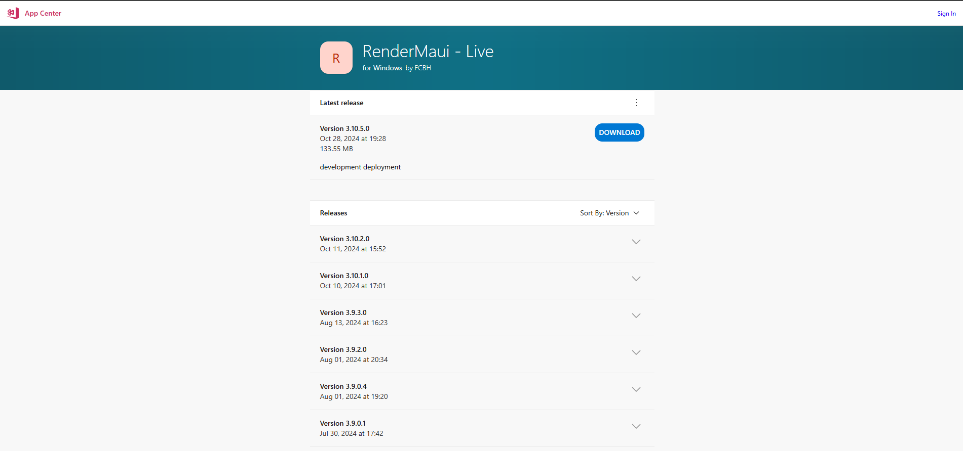
Task: Click the Latest release heading
Action: click(341, 103)
